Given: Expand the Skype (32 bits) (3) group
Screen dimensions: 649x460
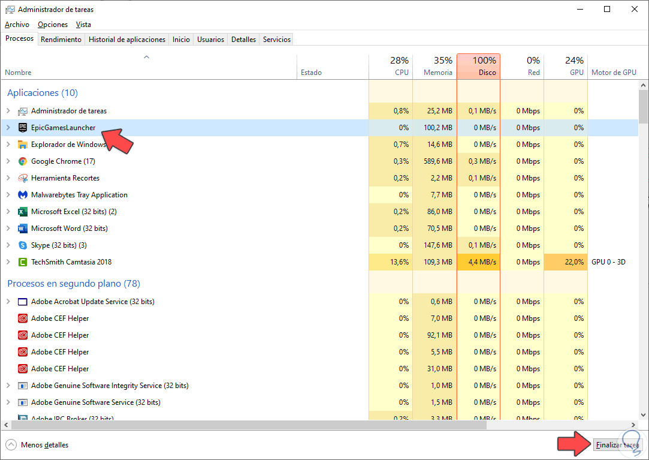Looking at the screenshot, I should tap(8, 245).
